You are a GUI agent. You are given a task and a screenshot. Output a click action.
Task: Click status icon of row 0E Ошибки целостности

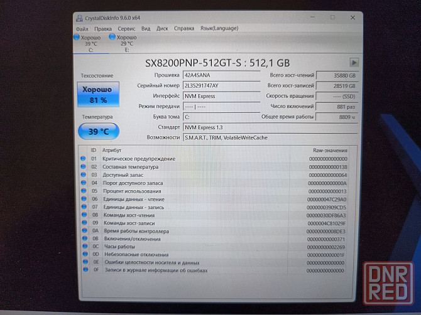click(x=85, y=262)
